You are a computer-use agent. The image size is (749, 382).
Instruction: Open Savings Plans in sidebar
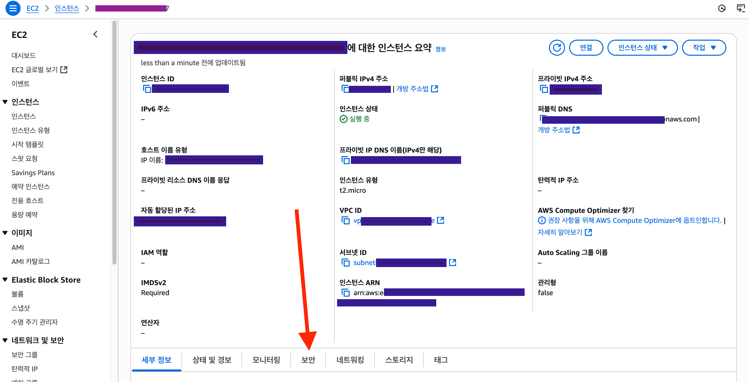click(x=33, y=172)
